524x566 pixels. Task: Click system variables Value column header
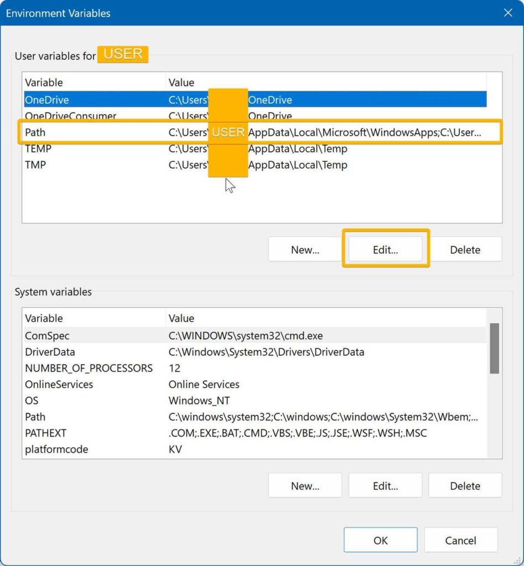click(326, 318)
